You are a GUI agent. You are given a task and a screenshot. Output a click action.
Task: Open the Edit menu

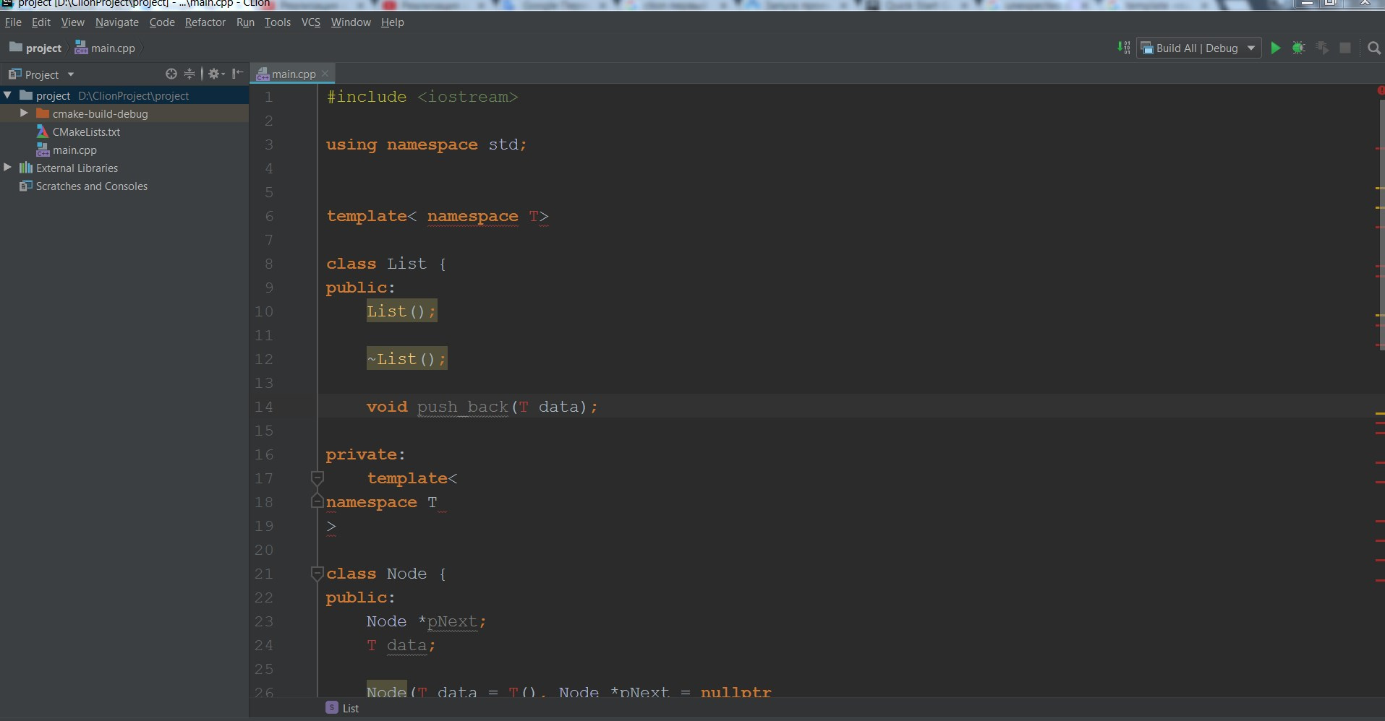click(41, 22)
